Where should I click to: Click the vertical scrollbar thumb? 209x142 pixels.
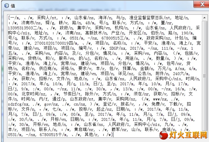pyautogui.click(x=204, y=76)
